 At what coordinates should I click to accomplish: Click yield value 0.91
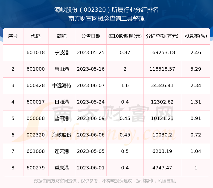196,118
